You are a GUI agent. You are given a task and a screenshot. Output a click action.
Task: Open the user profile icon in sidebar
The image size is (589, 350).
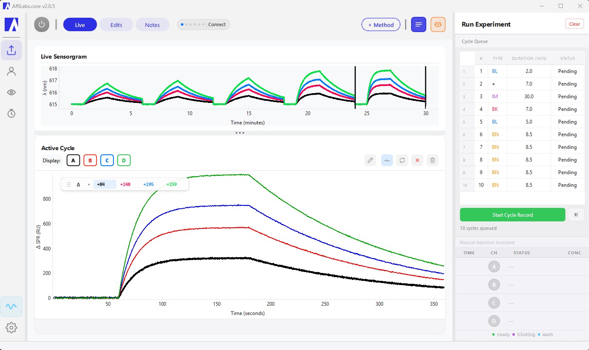click(11, 71)
